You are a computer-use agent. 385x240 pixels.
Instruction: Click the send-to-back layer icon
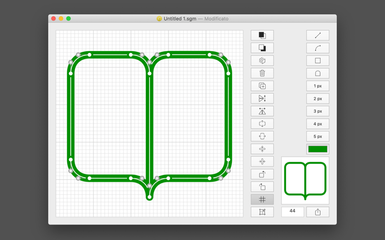tap(262, 48)
